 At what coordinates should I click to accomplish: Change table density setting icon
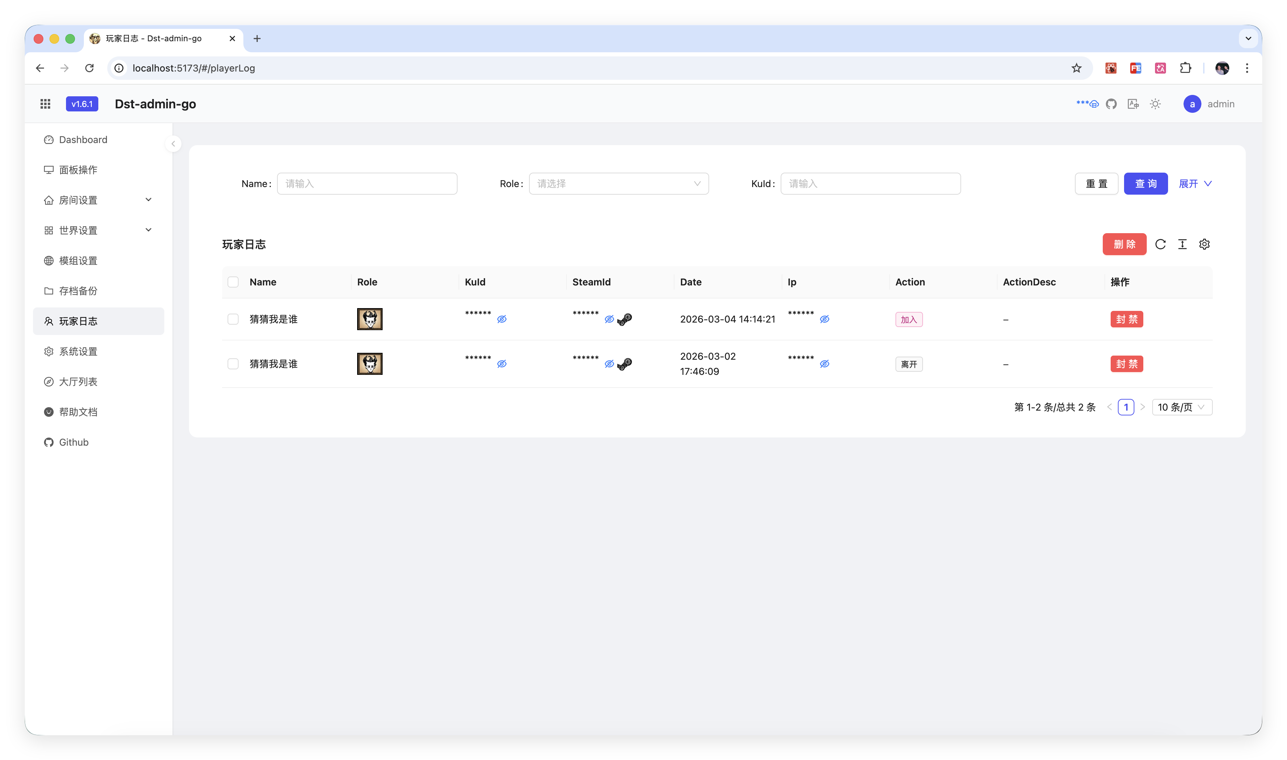click(x=1182, y=244)
